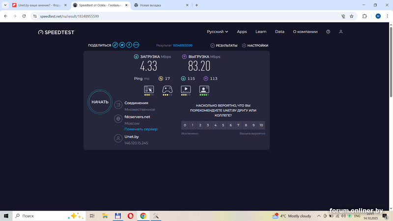Start the test with НАЧАТЬ button
Screen dimensions: 393x221
tap(100, 102)
